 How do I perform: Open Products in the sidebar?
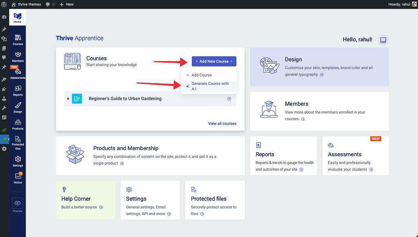click(18, 124)
